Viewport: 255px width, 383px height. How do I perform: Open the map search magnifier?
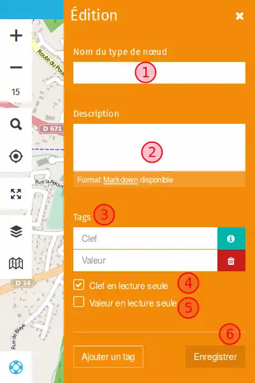pyautogui.click(x=16, y=124)
